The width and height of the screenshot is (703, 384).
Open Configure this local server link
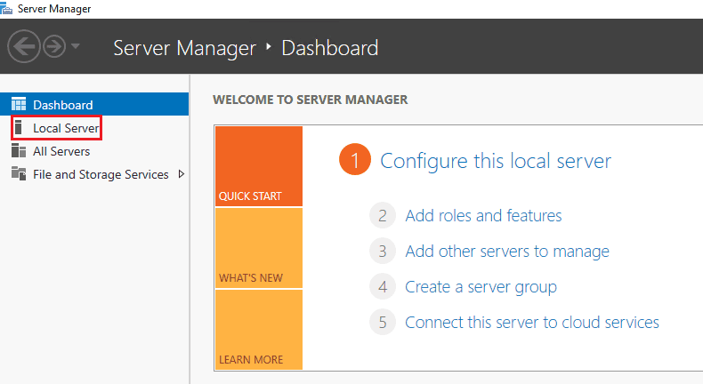[x=496, y=161]
